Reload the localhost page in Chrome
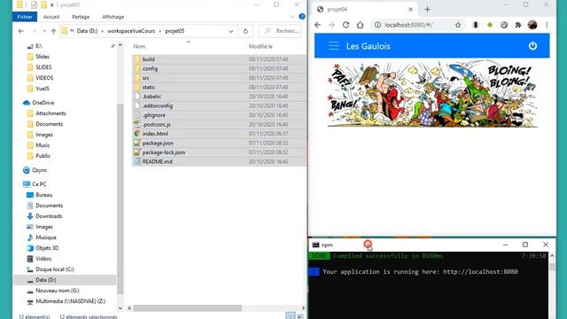This screenshot has height=319, width=567. tap(346, 25)
